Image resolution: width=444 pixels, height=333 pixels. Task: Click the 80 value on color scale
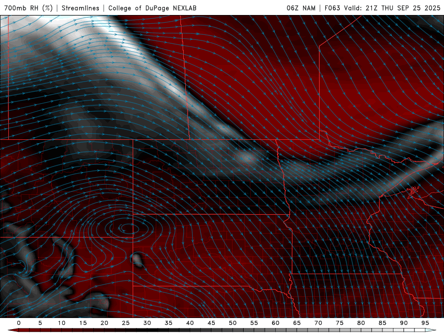(x=361, y=323)
